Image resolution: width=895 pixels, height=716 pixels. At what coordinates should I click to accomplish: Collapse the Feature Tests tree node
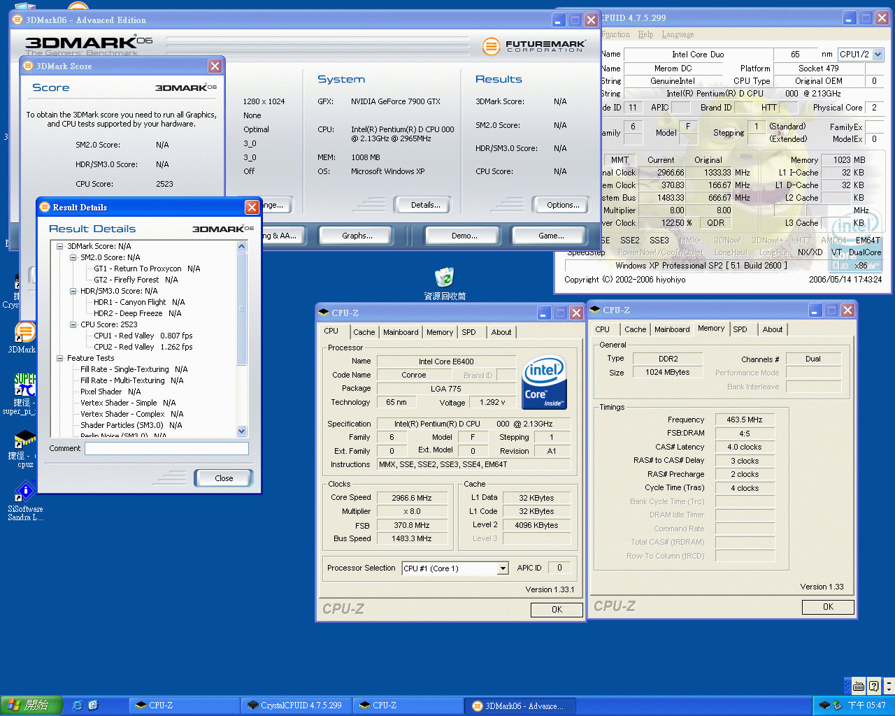(59, 358)
